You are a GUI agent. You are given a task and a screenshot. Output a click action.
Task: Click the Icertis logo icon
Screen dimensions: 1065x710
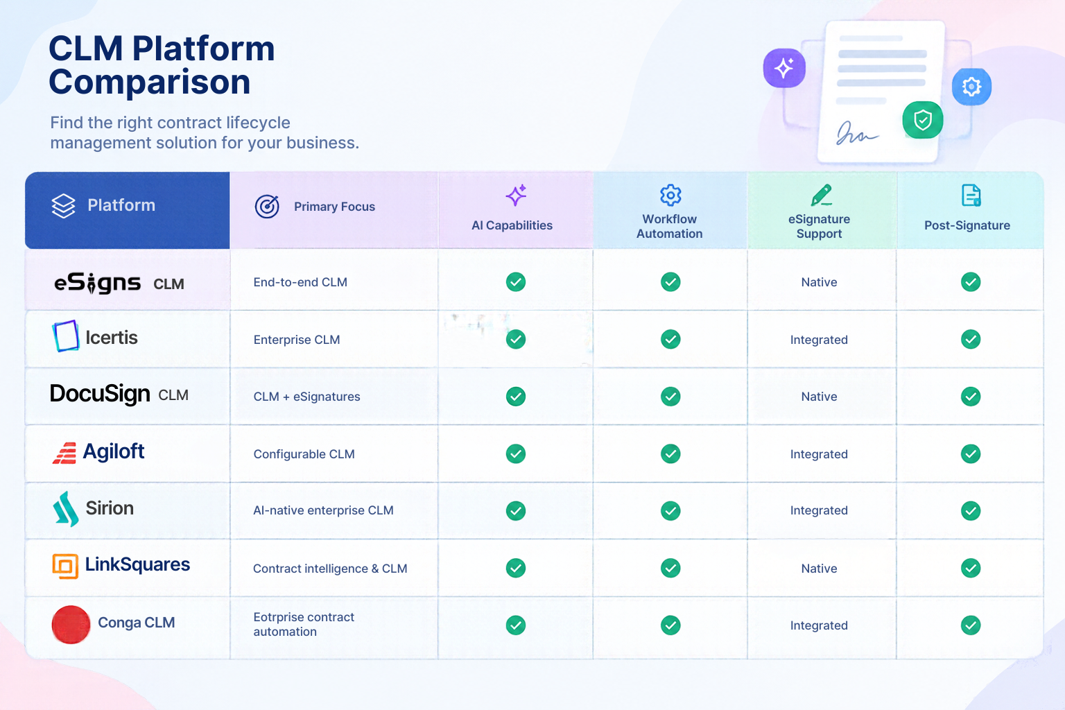click(x=66, y=336)
